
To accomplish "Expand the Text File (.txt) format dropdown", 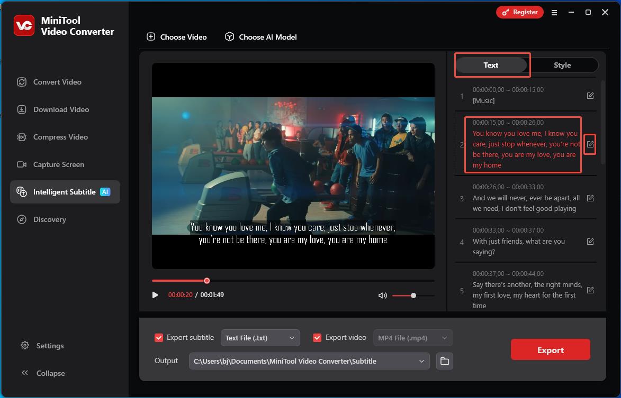I will click(260, 338).
